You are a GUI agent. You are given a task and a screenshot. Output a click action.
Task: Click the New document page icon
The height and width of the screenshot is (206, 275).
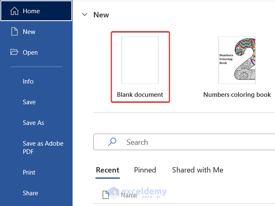pos(15,32)
